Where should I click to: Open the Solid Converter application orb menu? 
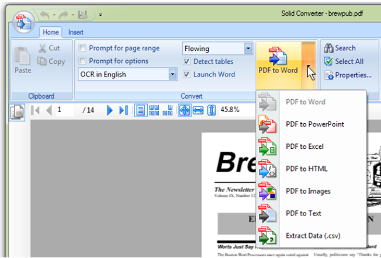point(23,22)
